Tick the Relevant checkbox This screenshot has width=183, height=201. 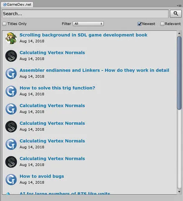click(162, 24)
